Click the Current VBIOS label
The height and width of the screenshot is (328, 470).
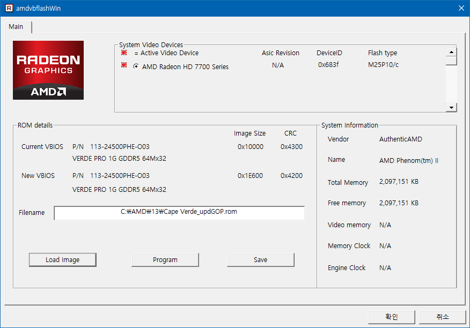click(42, 147)
